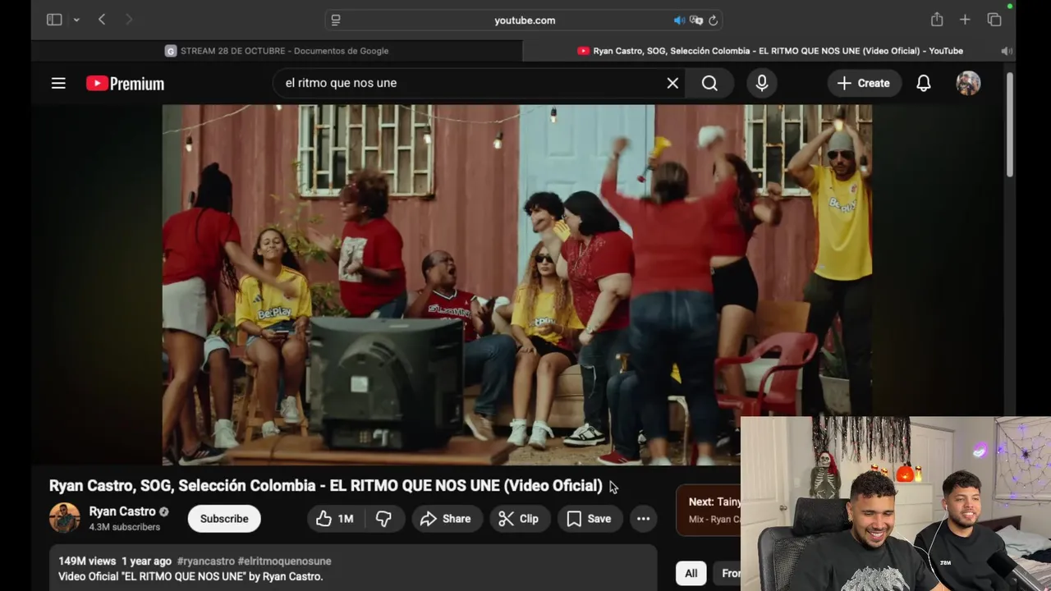Viewport: 1051px width, 591px height.
Task: Reload the page
Action: pos(714,20)
